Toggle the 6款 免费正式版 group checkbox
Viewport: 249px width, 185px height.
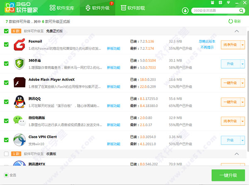[x=6, y=31]
